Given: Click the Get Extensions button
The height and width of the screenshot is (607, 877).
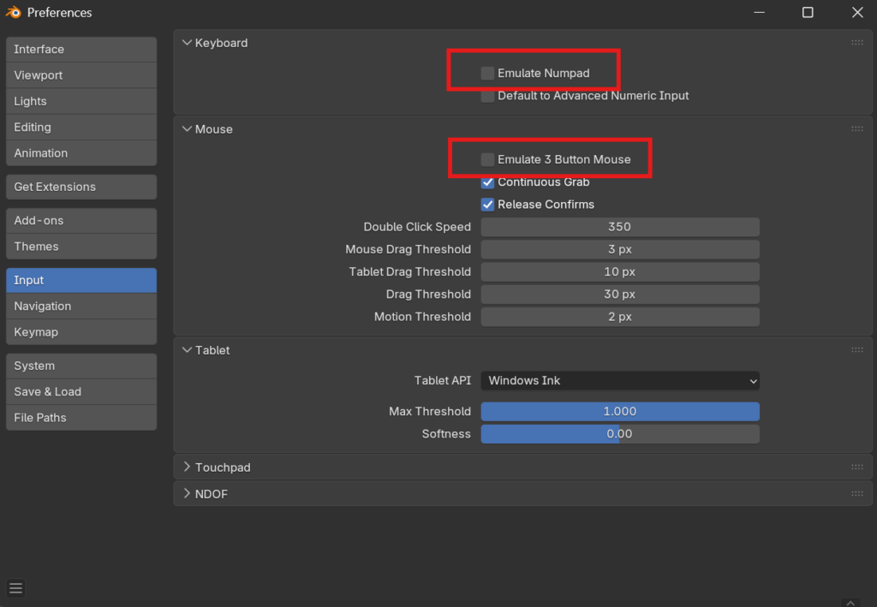Looking at the screenshot, I should [x=81, y=187].
